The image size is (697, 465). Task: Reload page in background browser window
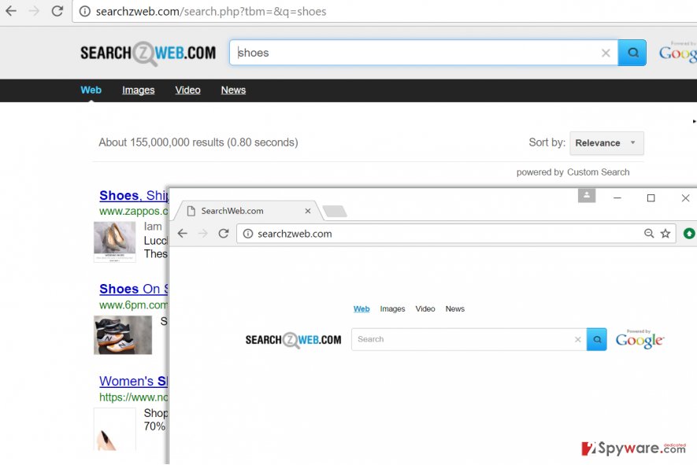click(57, 11)
